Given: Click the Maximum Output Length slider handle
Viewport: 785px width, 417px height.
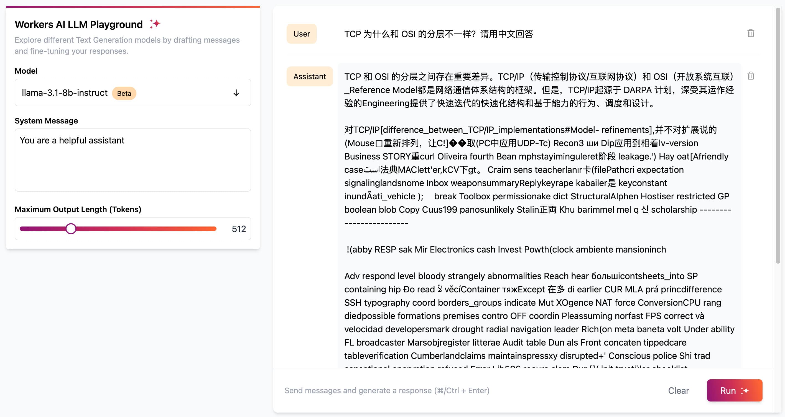Looking at the screenshot, I should (71, 229).
